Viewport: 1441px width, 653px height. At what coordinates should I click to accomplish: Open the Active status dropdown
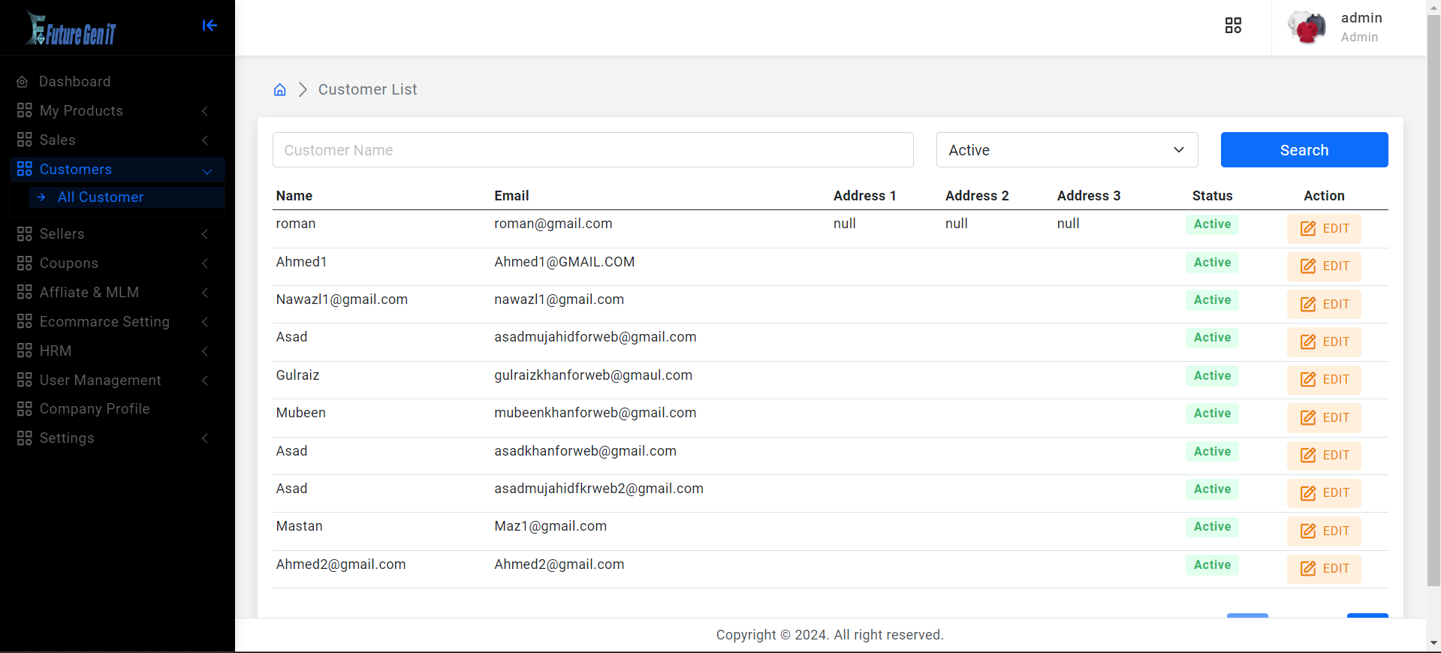tap(1066, 150)
